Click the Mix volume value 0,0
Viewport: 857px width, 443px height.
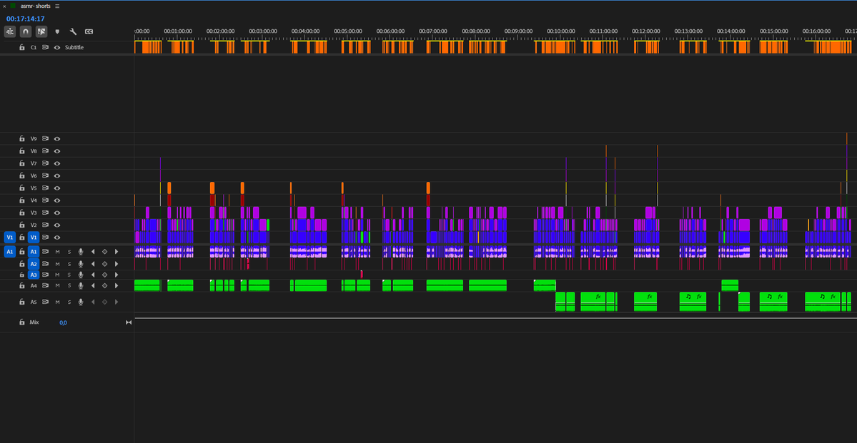click(63, 322)
